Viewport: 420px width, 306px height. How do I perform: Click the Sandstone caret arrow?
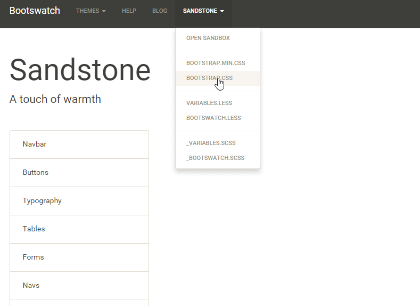[222, 11]
